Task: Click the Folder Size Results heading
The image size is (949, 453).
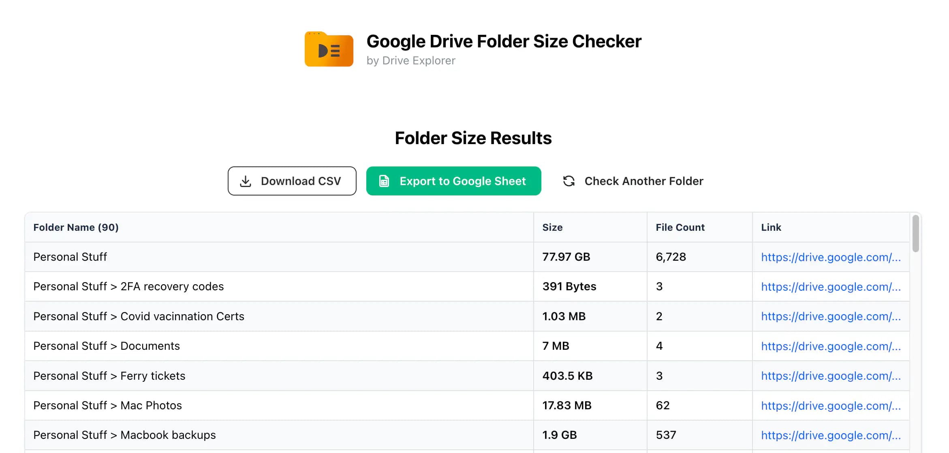Action: (473, 138)
